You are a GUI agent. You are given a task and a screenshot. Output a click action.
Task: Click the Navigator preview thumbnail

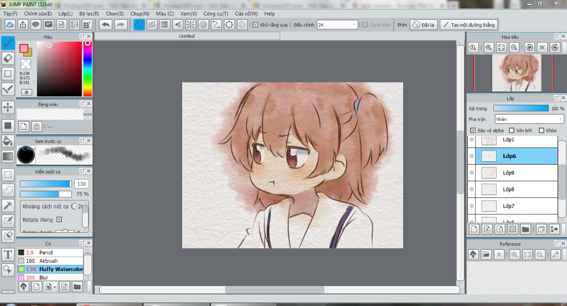coord(517,73)
